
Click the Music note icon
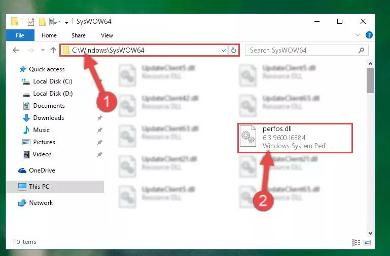pyautogui.click(x=26, y=130)
